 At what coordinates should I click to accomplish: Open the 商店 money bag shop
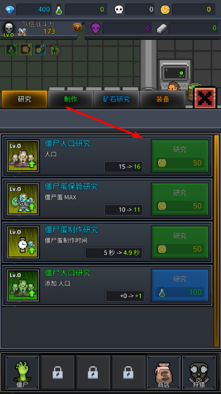click(164, 372)
